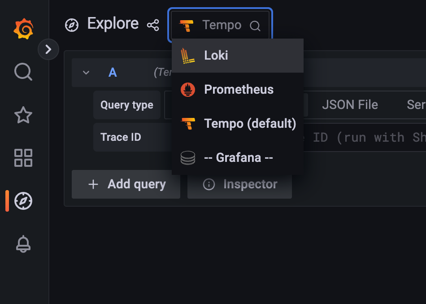
Task: Open Starred items star icon
Action: (23, 115)
